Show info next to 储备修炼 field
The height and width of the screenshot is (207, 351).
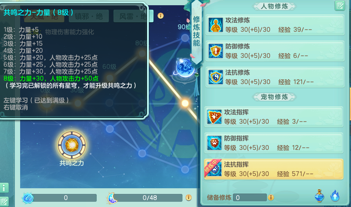(271, 197)
